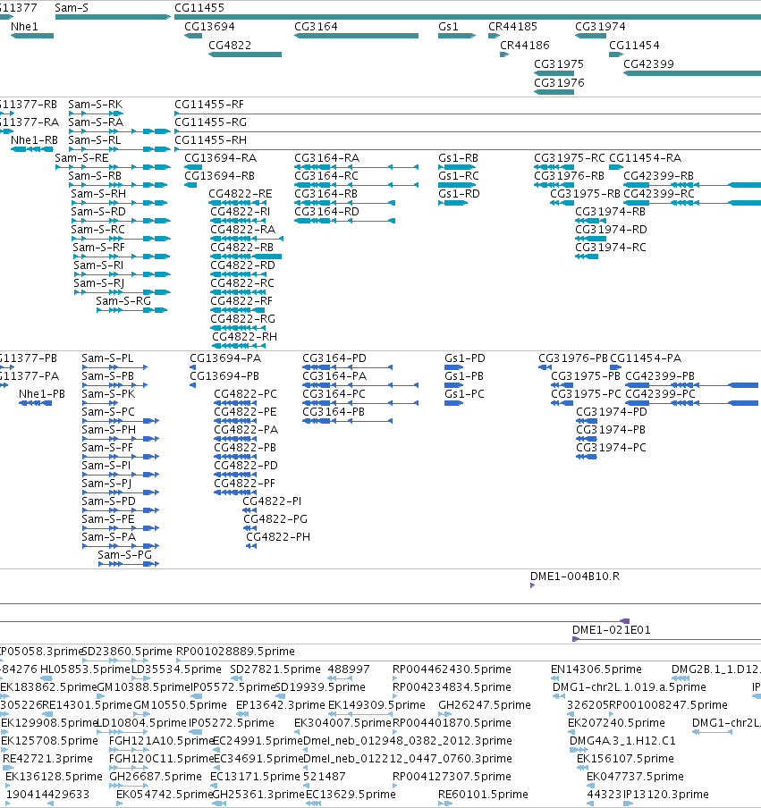This screenshot has width=761, height=808.
Task: Click transcript CG11455-RF label
Action: tap(209, 105)
